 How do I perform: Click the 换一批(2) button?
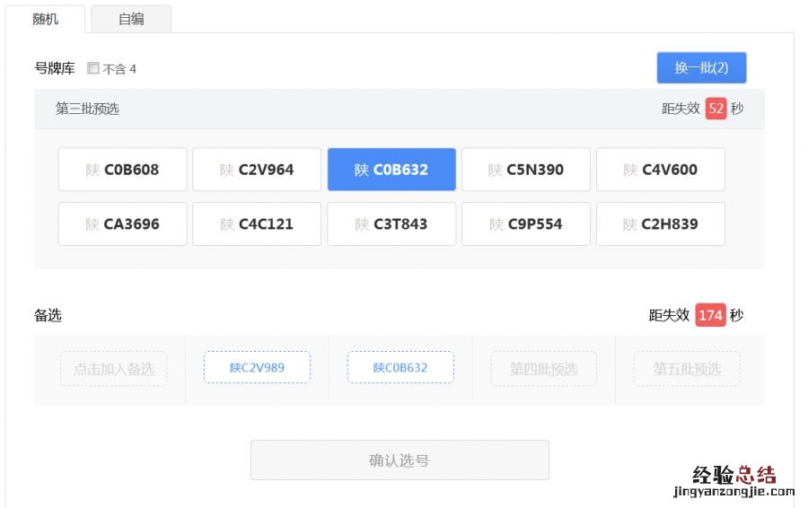(x=701, y=68)
